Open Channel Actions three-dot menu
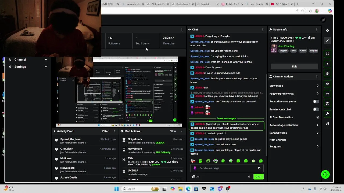 pyautogui.click(x=317, y=77)
